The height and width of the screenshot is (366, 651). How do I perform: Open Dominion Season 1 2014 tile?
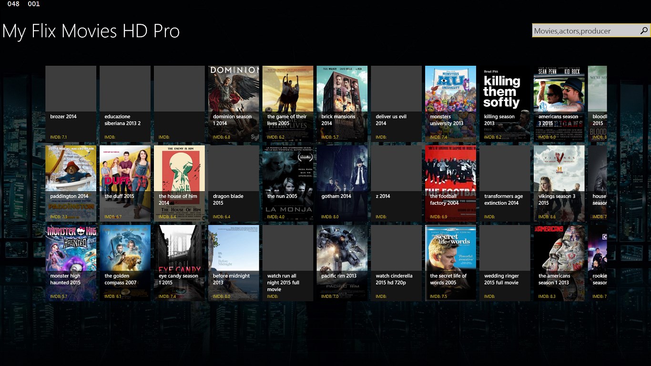(234, 103)
